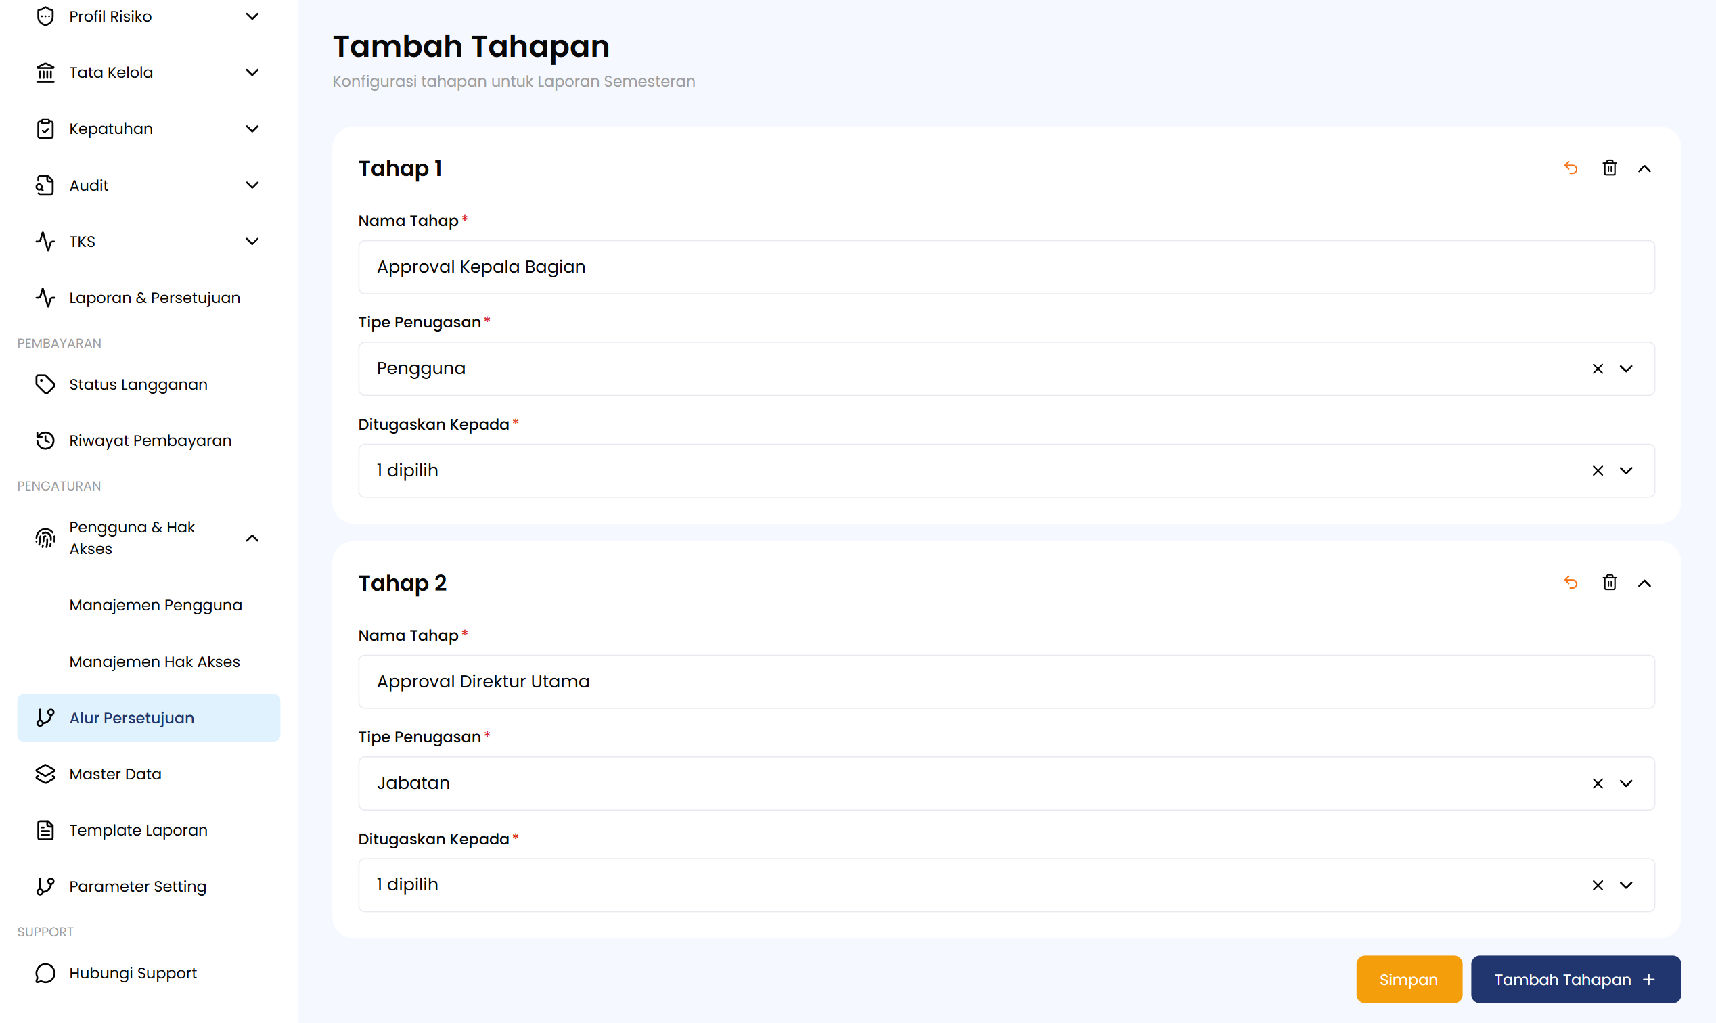
Task: Click the orange undo icon in Tahap 1
Action: click(1571, 168)
